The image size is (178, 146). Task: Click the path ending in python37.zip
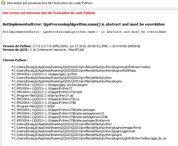43,96
